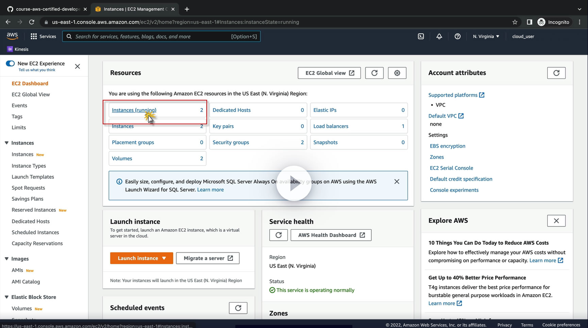Screen dimensions: 588x328
Task: Expand the Launch instance dropdown
Action: click(141, 258)
